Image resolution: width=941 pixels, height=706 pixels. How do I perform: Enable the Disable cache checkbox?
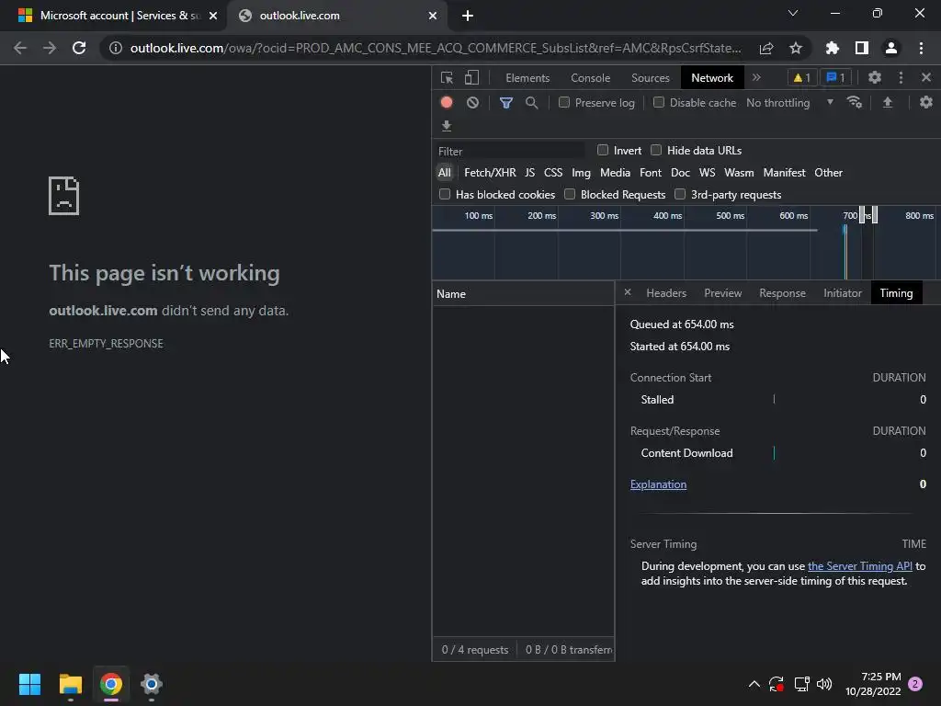(x=659, y=102)
